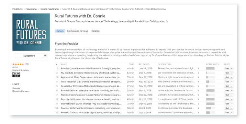Image resolution: width=246 pixels, height=124 pixels.
Task: Get the NU Institute directors episode
Action: coord(227,73)
